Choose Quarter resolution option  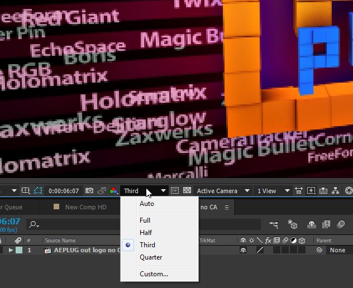click(x=160, y=257)
